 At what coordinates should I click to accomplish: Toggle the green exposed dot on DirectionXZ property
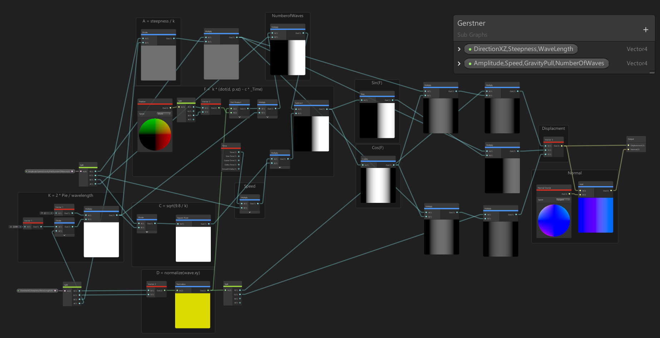click(470, 49)
